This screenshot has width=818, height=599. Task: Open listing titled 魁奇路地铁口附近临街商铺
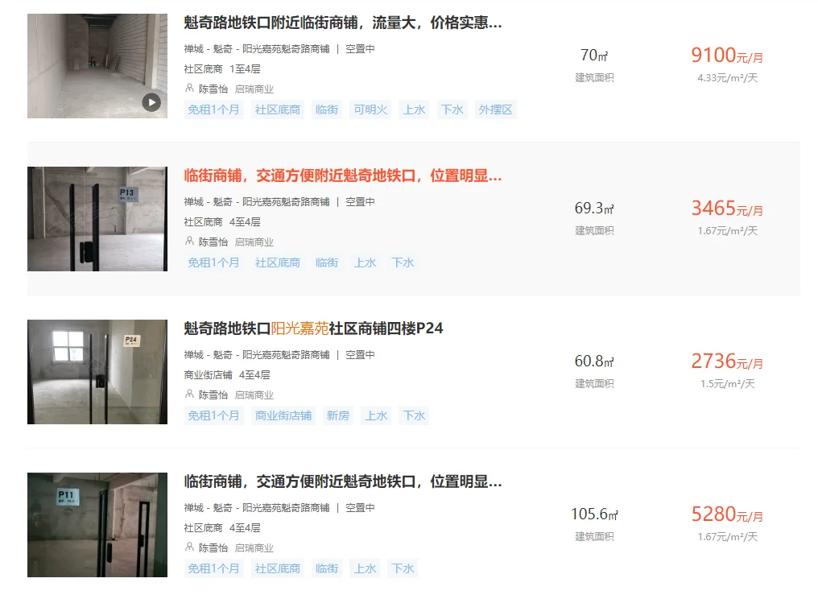click(x=343, y=23)
